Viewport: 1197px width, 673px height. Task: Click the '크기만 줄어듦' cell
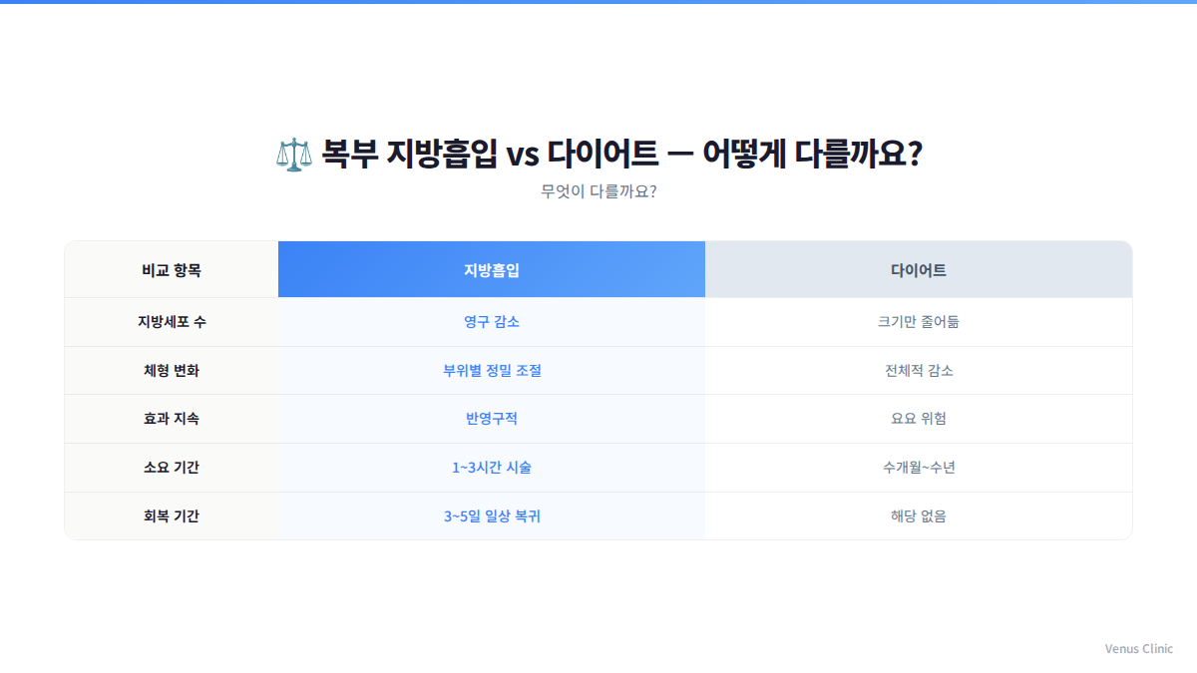(x=919, y=322)
